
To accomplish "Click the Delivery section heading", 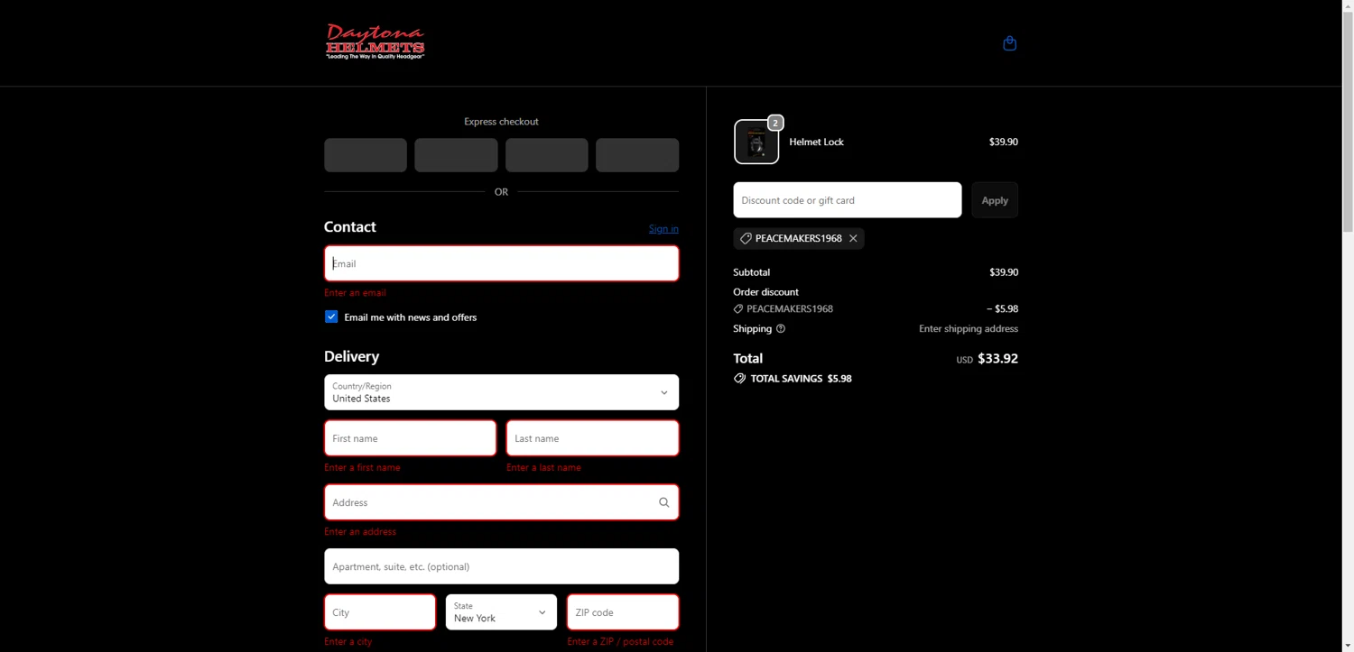I will (x=352, y=356).
